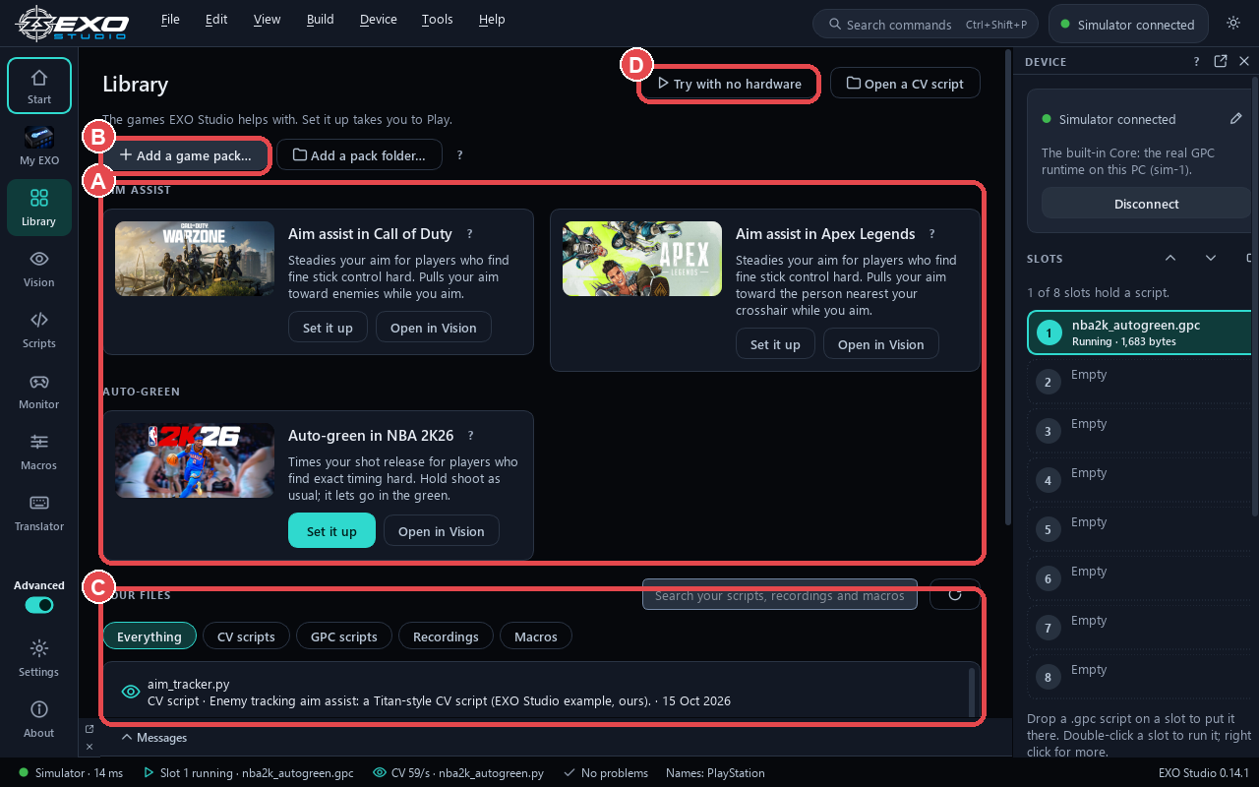
Task: Filter files by CV scripts
Action: tap(246, 636)
